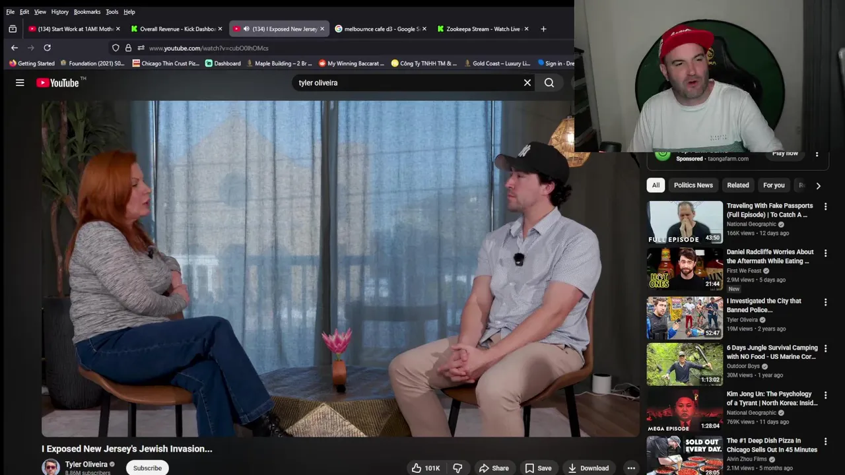Viewport: 845px width, 475px height.
Task: Open the YouTube guide hamburger menu
Action: pos(20,82)
